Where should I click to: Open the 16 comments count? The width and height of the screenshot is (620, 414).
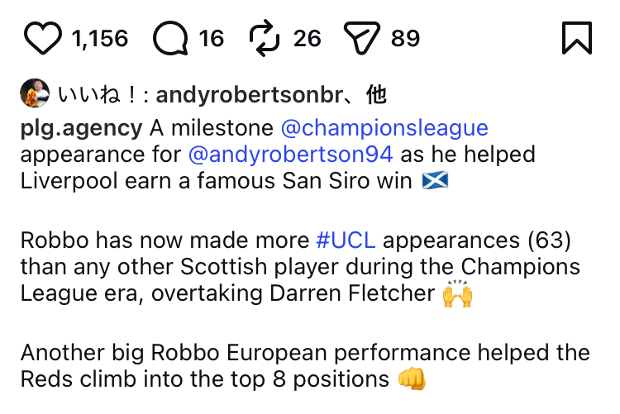212,39
